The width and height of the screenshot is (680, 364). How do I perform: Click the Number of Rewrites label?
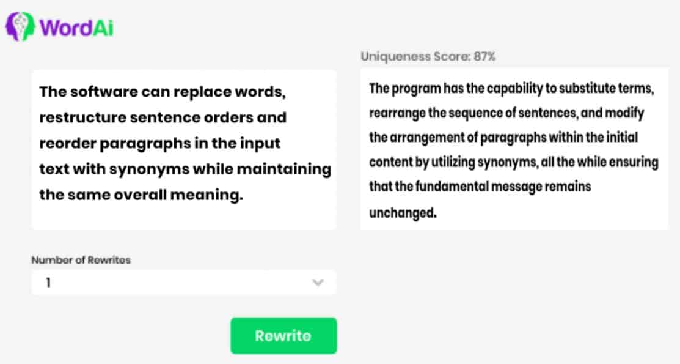[x=81, y=260]
